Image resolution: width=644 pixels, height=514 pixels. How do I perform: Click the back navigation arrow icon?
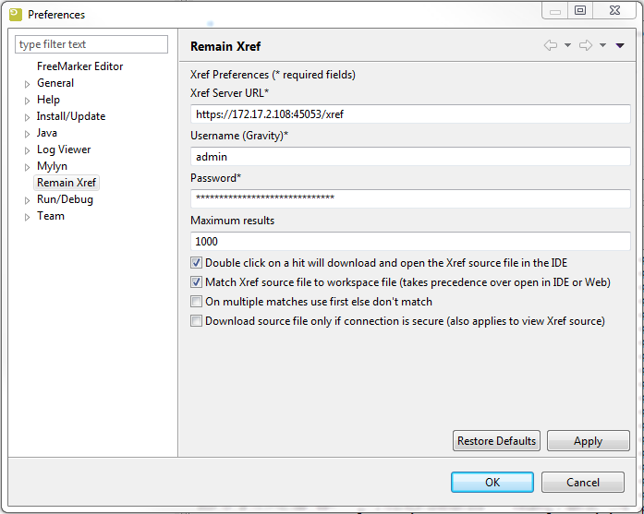coord(551,45)
